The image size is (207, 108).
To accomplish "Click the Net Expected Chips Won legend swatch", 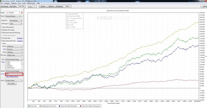I will coord(40,106).
